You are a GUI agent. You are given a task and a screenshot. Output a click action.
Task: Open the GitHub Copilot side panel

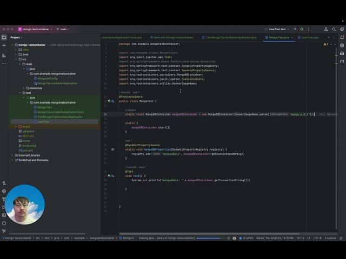(342, 53)
